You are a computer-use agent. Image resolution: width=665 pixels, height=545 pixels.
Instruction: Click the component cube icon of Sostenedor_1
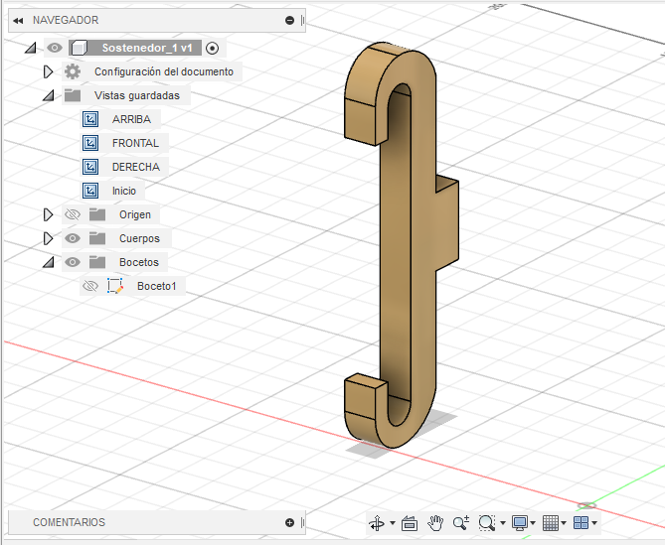click(79, 48)
